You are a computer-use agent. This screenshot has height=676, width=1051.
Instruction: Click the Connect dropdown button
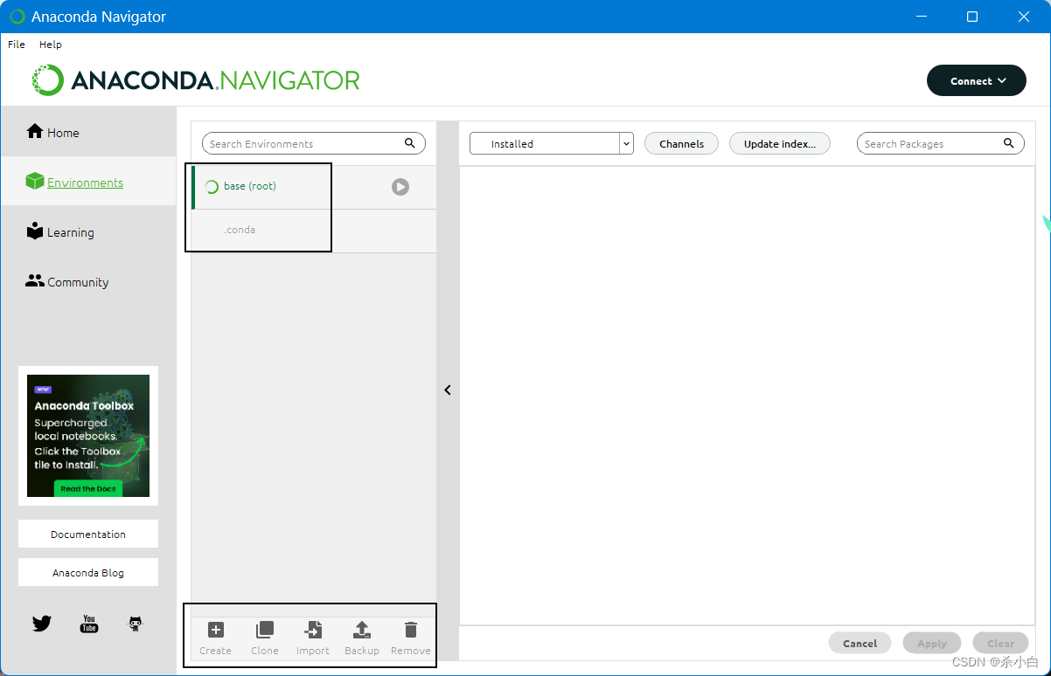coord(976,80)
